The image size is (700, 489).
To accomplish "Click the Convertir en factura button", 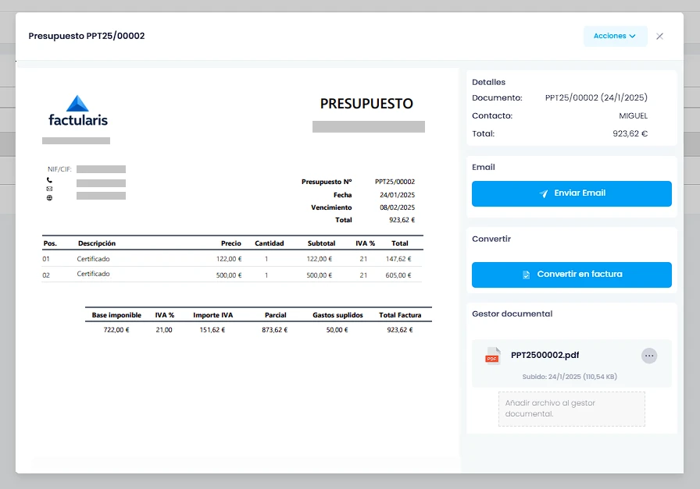I will (x=571, y=275).
